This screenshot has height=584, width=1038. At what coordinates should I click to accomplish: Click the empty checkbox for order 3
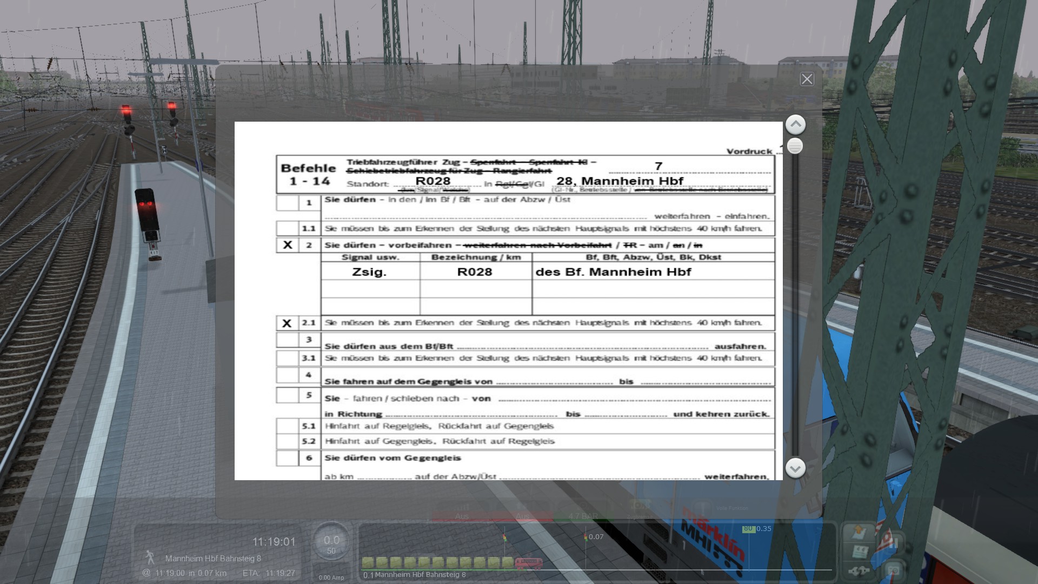287,340
